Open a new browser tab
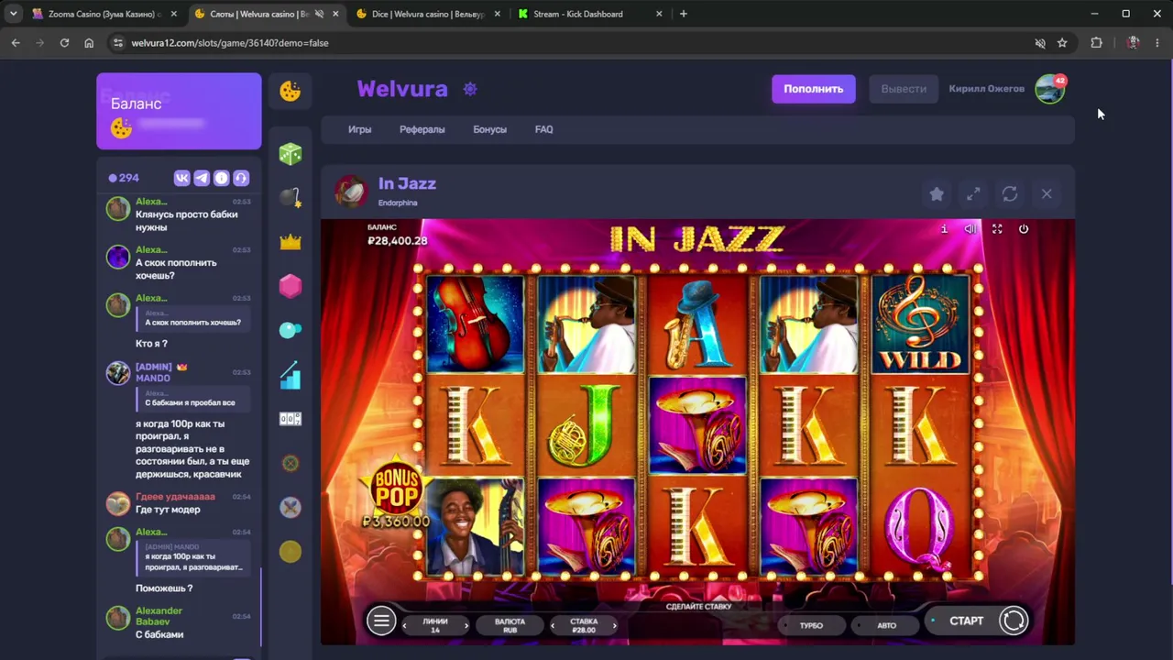Image resolution: width=1173 pixels, height=660 pixels. (684, 14)
